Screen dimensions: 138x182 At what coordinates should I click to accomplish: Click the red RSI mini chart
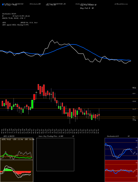(121, 171)
